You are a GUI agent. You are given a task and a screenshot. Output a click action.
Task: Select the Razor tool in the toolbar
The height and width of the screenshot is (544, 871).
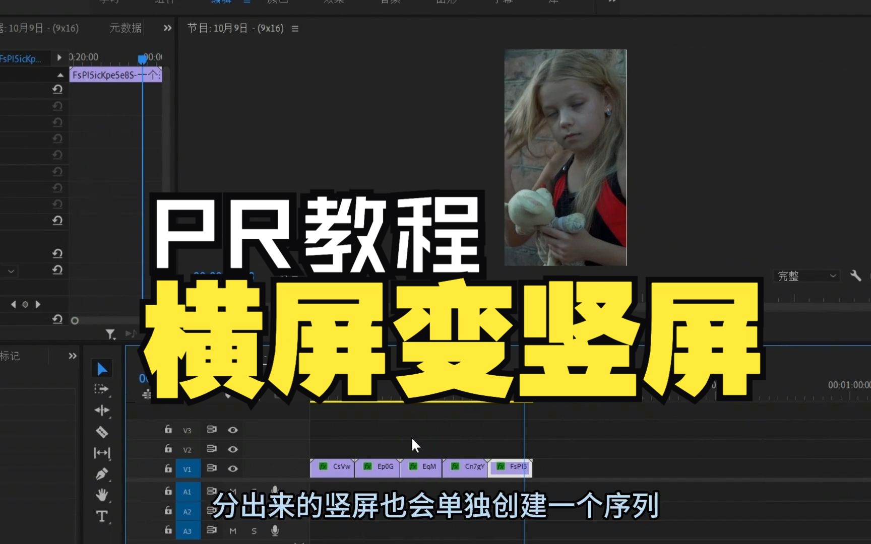102,432
